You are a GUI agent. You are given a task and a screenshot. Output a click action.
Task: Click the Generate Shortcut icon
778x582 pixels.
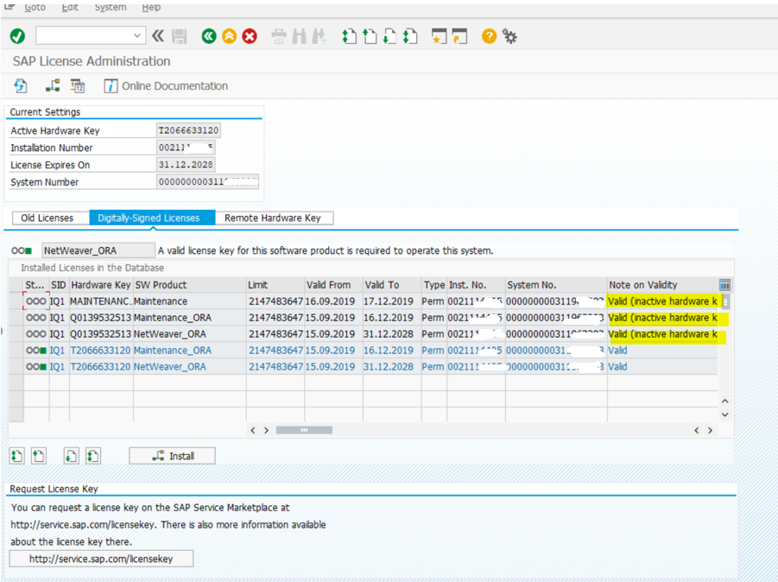459,36
